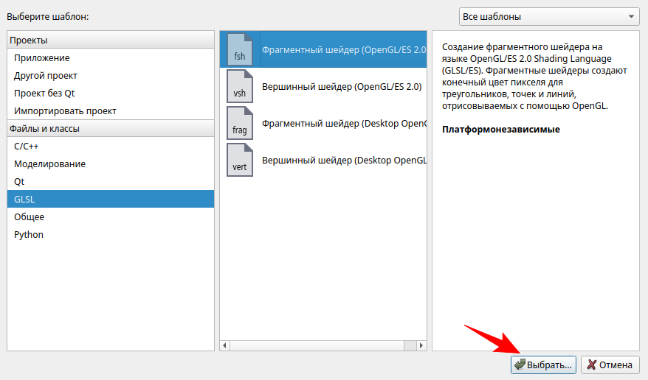Image resolution: width=648 pixels, height=380 pixels.
Task: Click the frag desktop shader file icon
Action: (239, 123)
